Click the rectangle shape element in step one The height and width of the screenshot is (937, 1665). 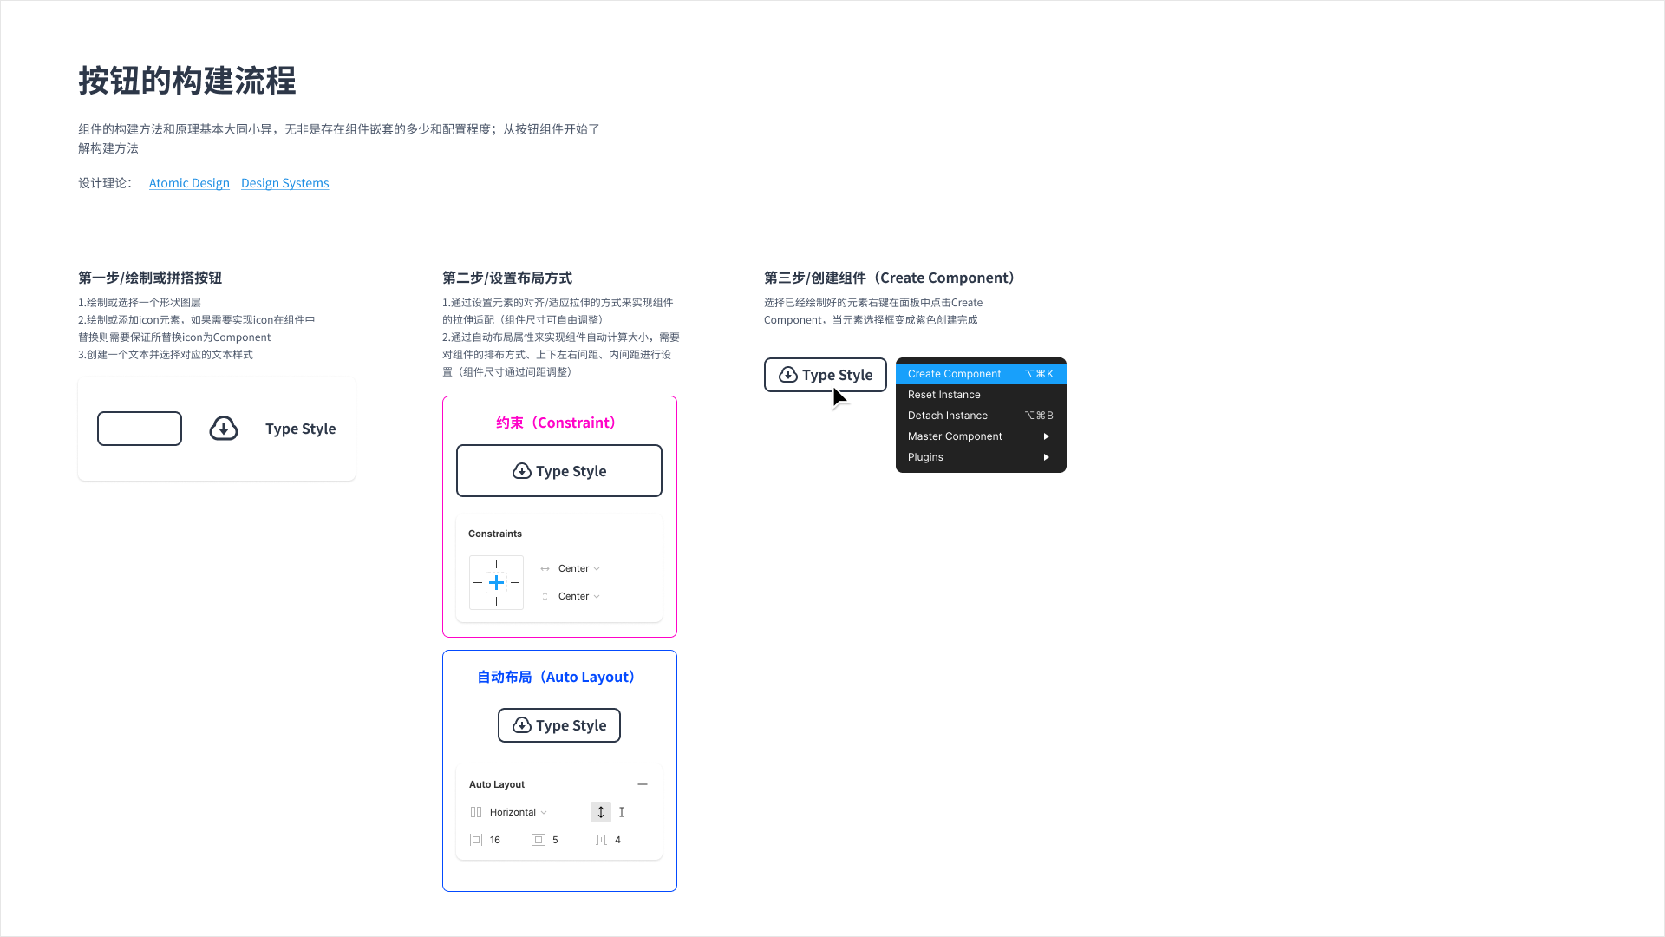(139, 427)
